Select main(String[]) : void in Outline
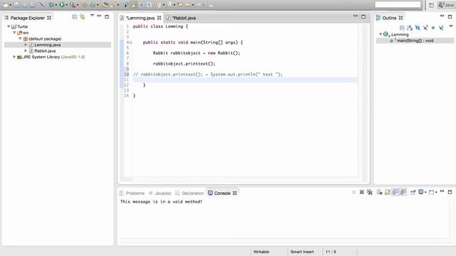Image resolution: width=456 pixels, height=256 pixels. [415, 41]
